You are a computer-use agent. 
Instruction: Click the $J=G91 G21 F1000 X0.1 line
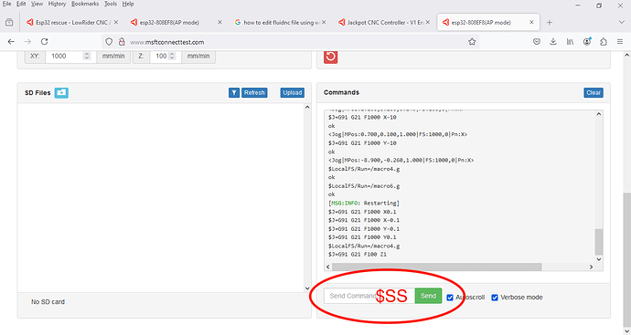pos(362,212)
